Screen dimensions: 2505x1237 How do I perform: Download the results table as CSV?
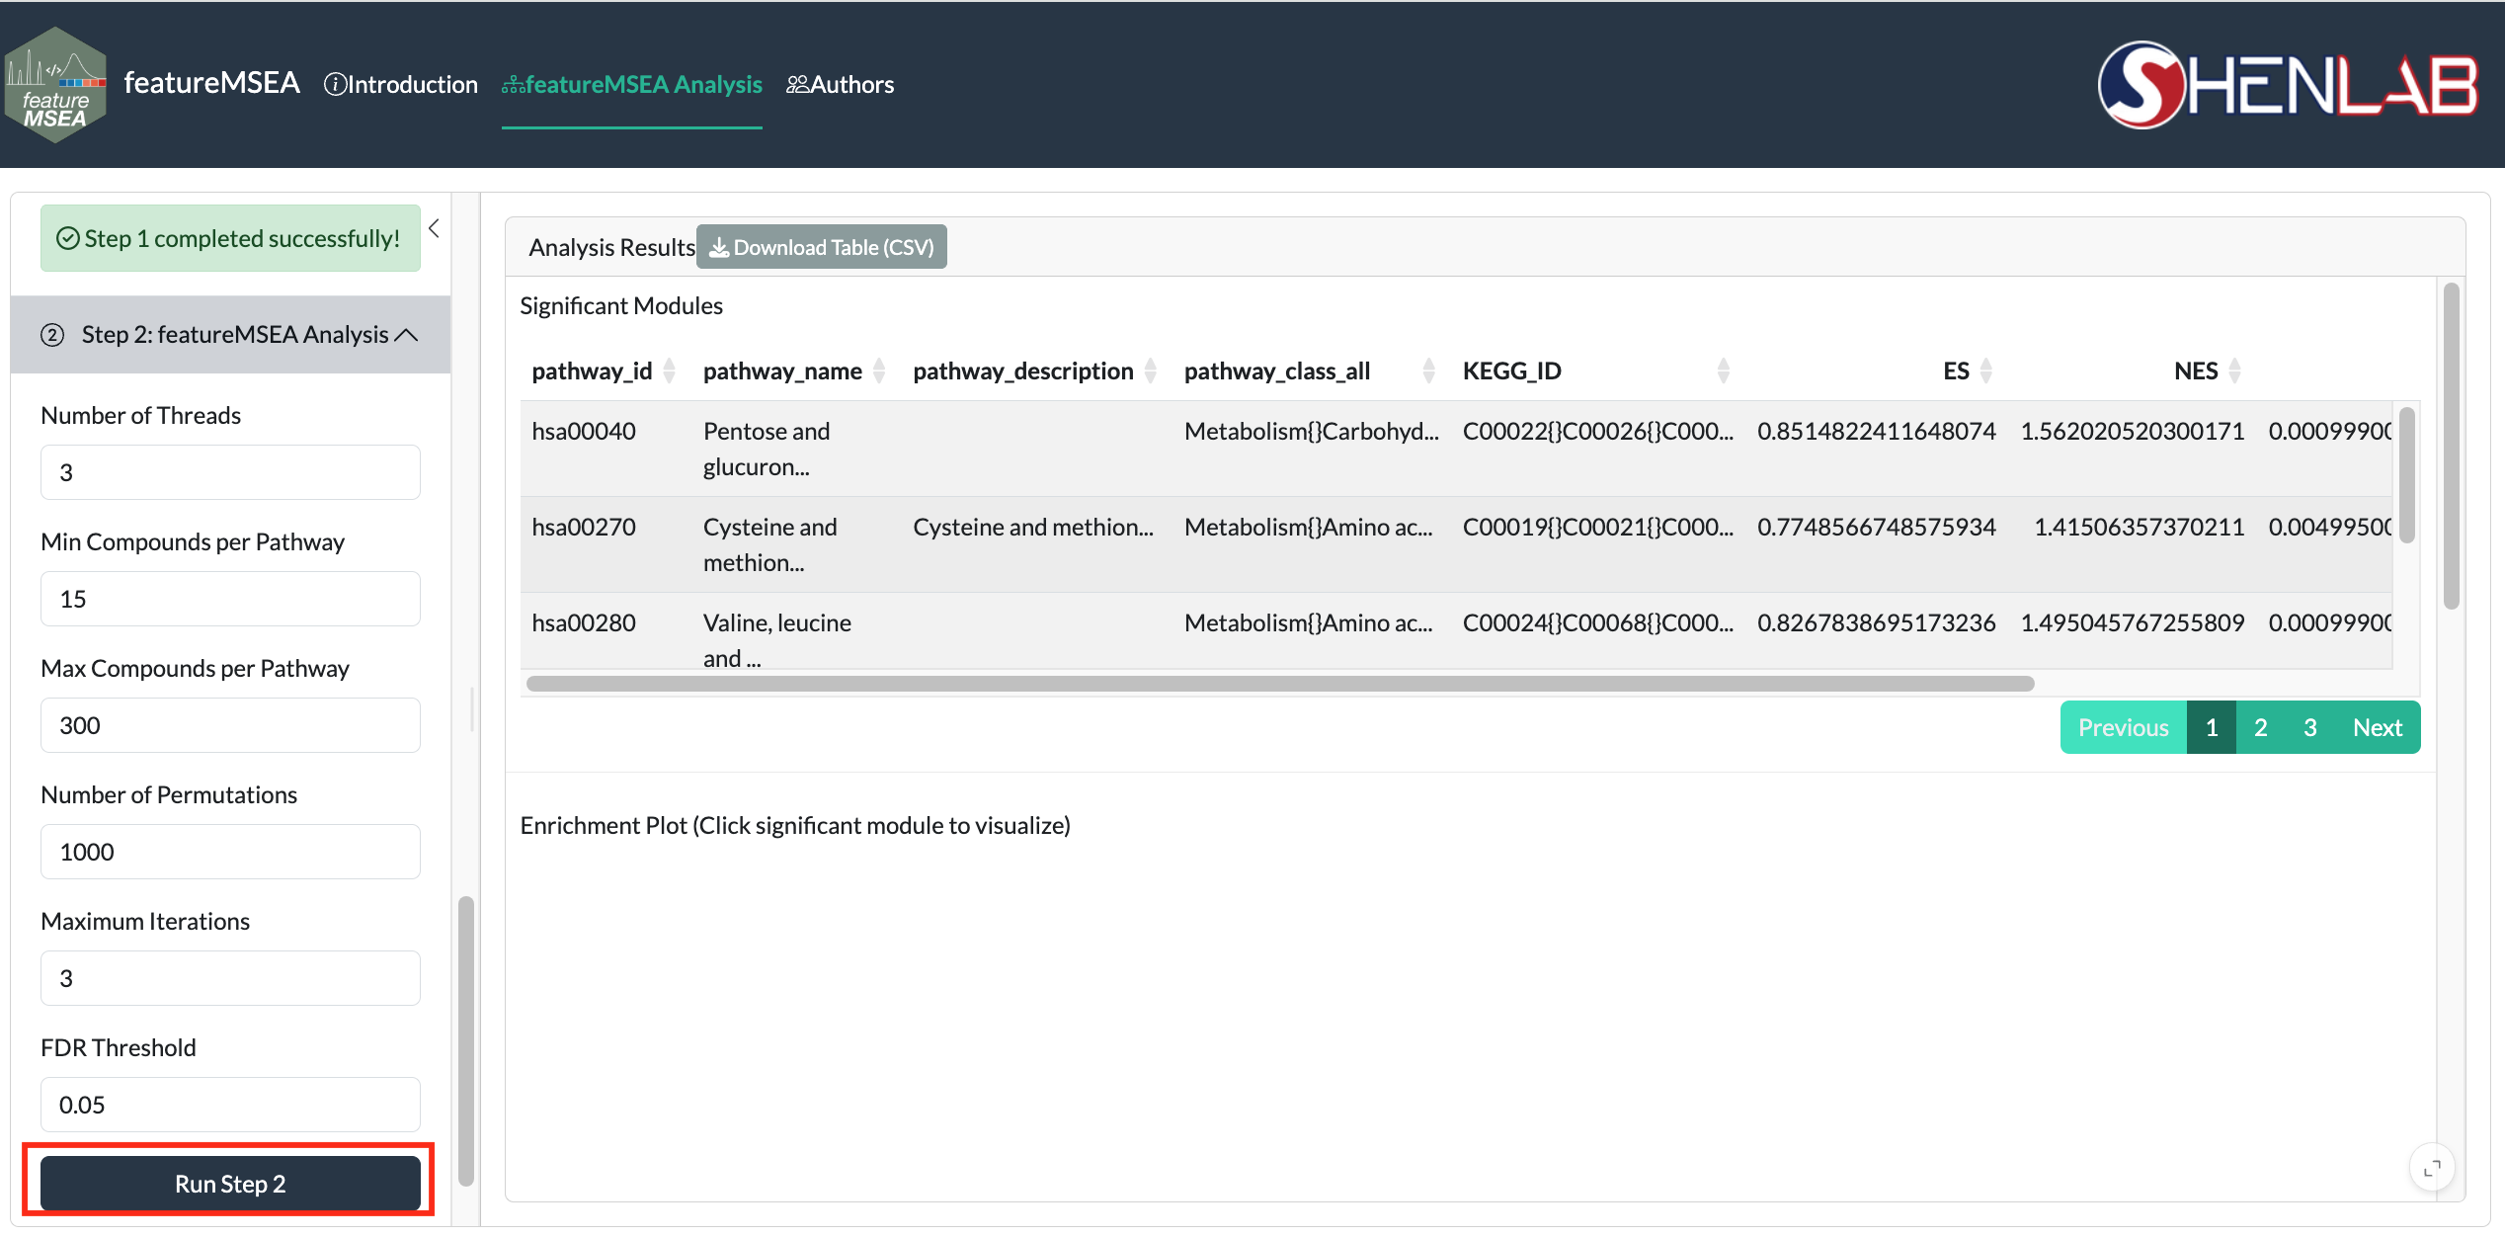(822, 247)
